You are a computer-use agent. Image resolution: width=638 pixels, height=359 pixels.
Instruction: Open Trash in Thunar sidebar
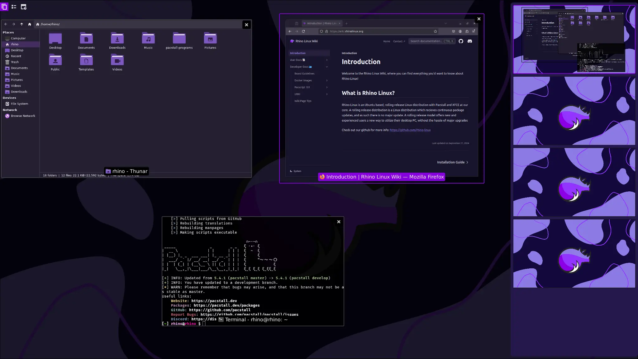(21, 62)
